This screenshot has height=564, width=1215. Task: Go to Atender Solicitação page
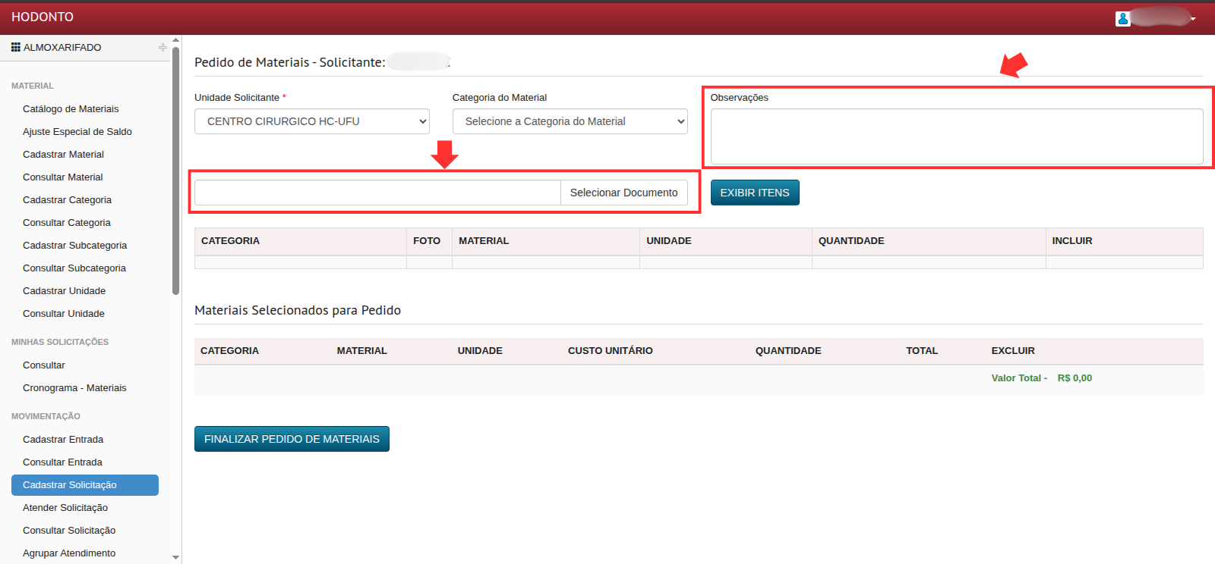pos(65,508)
